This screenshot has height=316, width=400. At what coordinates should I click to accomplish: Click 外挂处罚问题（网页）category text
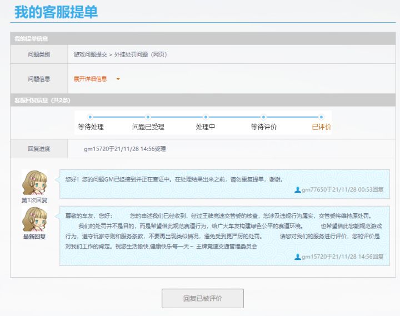[x=141, y=54]
